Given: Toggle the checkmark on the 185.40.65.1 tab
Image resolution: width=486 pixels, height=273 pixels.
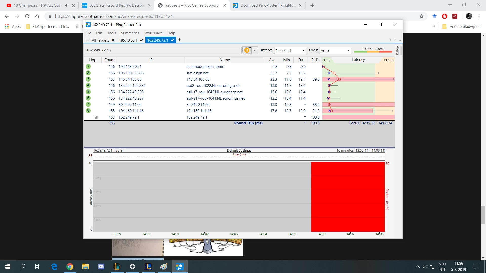Looking at the screenshot, I should 141,40.
